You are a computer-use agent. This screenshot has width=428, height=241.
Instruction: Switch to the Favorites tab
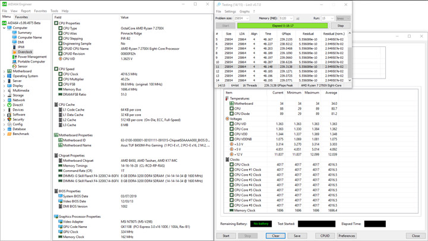coord(21,17)
